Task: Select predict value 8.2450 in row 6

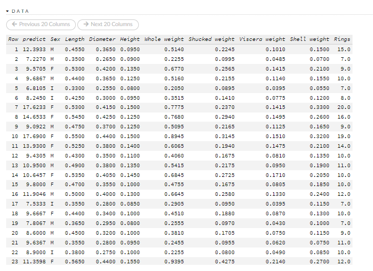Action: pos(36,98)
